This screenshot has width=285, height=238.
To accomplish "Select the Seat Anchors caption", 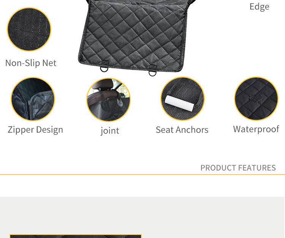I will coord(182,130).
